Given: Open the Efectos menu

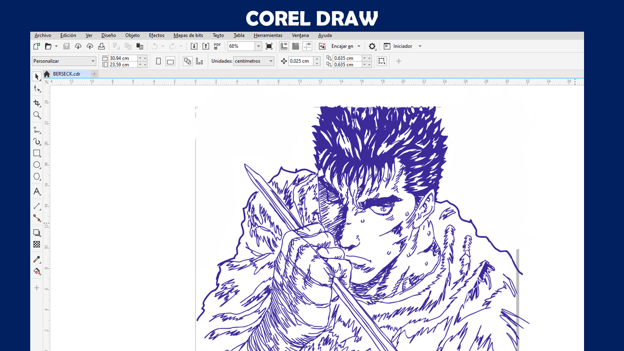Looking at the screenshot, I should 156,36.
